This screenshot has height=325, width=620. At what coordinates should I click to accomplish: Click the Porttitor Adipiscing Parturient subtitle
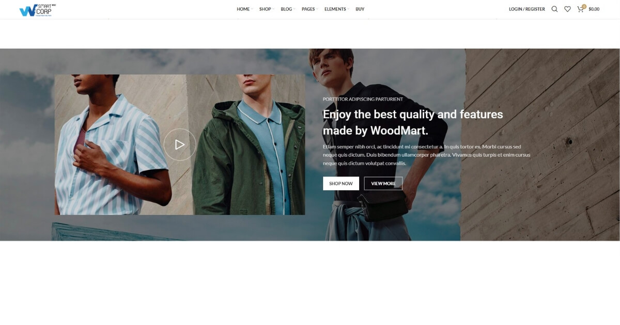363,99
